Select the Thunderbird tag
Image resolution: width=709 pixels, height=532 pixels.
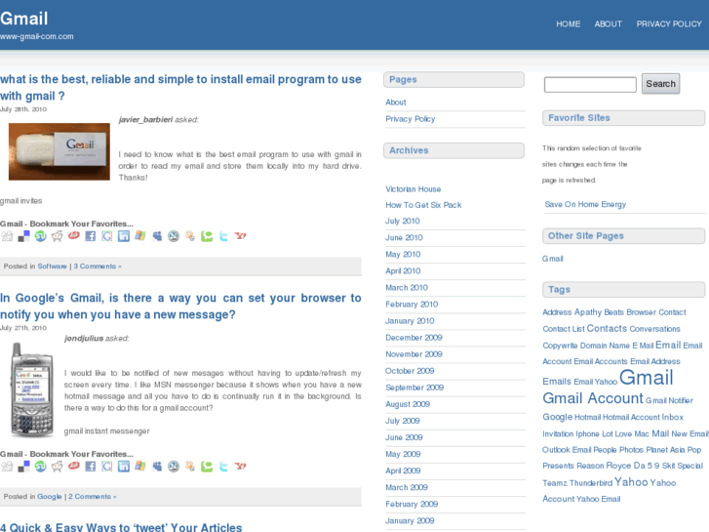(x=591, y=483)
